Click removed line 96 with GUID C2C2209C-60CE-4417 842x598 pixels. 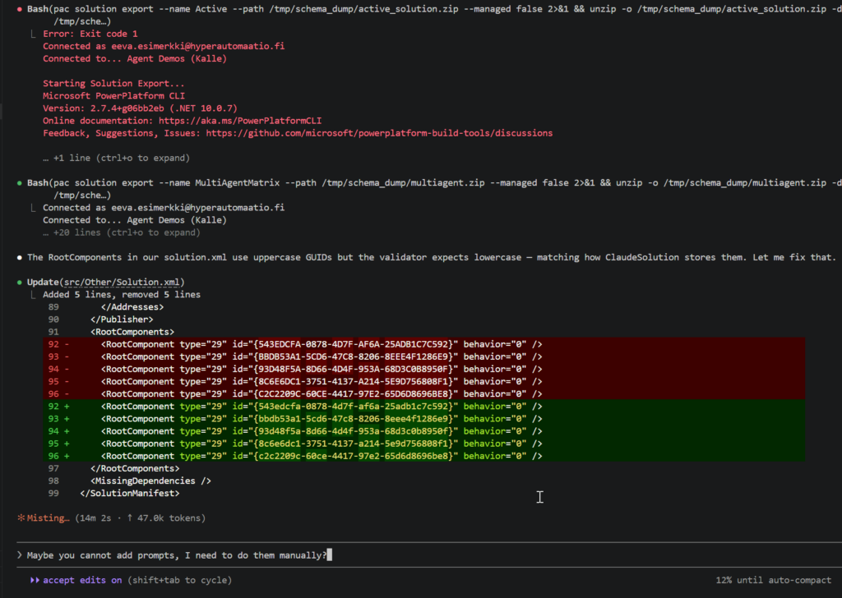tap(423, 393)
